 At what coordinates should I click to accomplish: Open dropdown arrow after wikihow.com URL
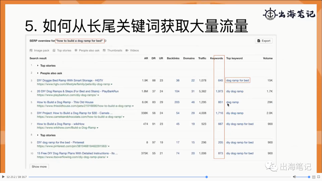coord(97,128)
